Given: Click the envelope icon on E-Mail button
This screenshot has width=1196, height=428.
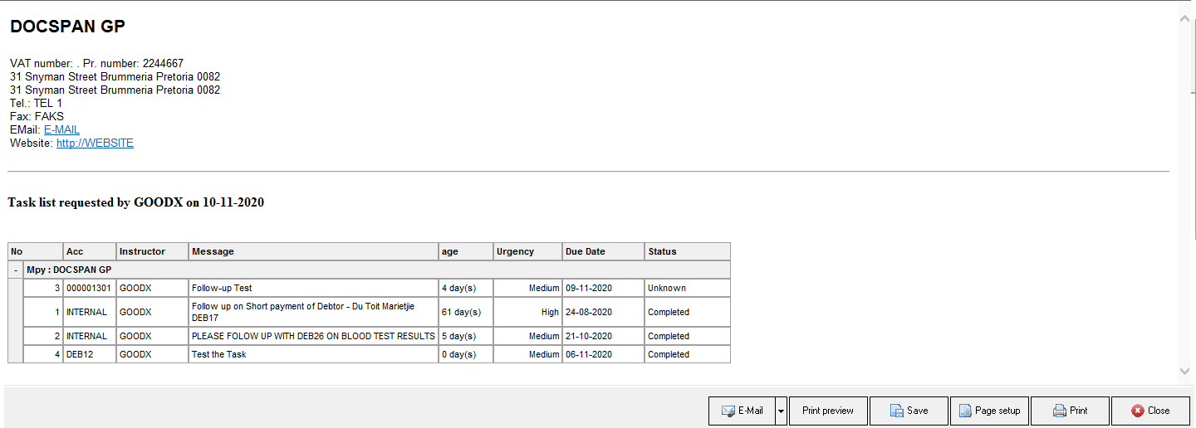Looking at the screenshot, I should pos(728,411).
